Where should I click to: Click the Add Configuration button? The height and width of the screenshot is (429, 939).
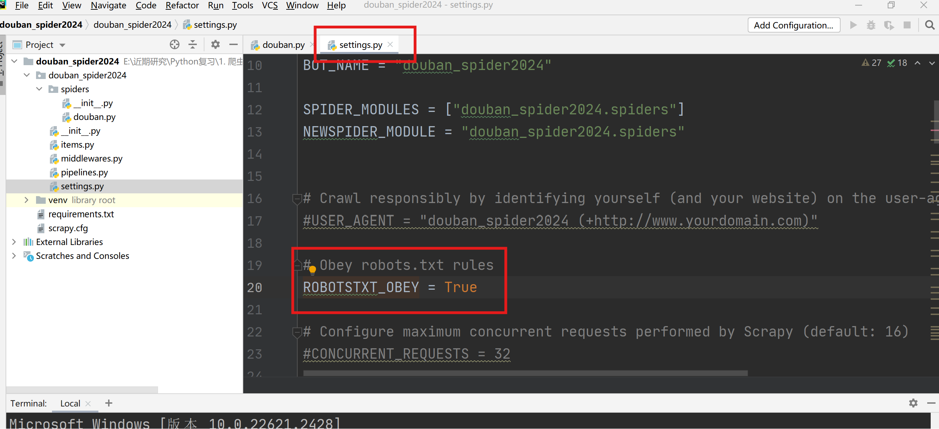pos(793,25)
